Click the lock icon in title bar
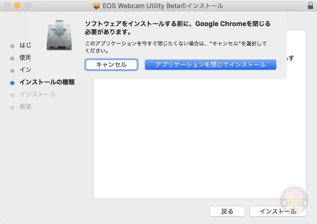317x224 pixels. pyautogui.click(x=310, y=6)
